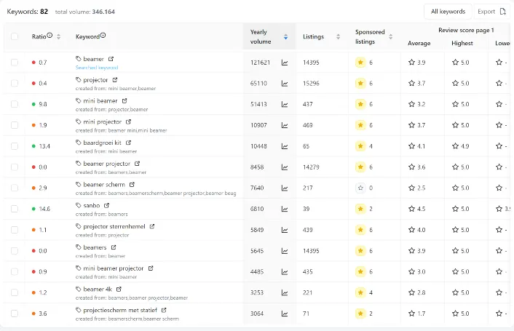The width and height of the screenshot is (514, 331).
Task: Show volume trend chart for beamer scherm
Action: point(285,188)
